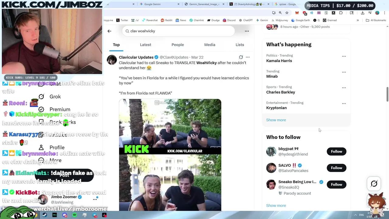Image resolution: width=389 pixels, height=219 pixels.
Task: Switch to the Lists search tab
Action: pos(240,45)
